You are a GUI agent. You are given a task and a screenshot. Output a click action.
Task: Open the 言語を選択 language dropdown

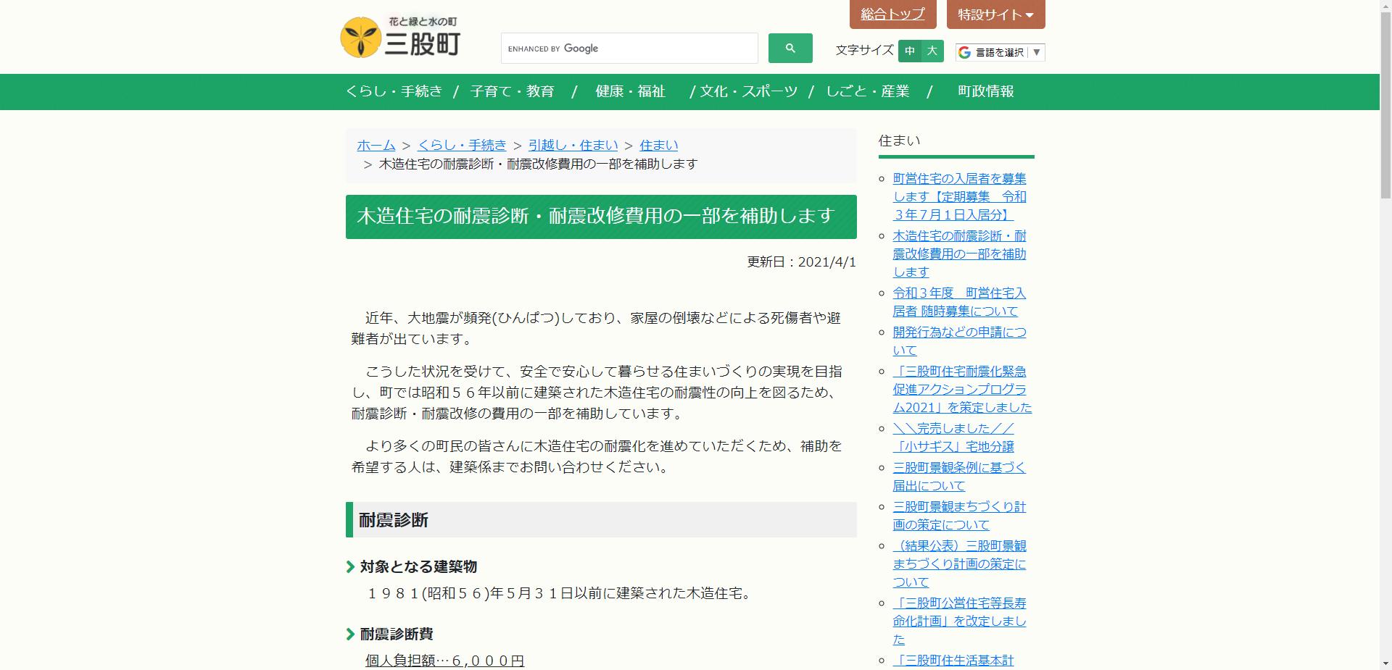pyautogui.click(x=999, y=51)
